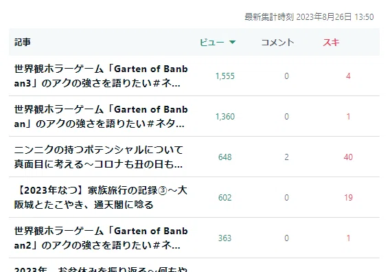Click the 602 view count
Viewport: 392px width, 272px height.
click(x=225, y=198)
